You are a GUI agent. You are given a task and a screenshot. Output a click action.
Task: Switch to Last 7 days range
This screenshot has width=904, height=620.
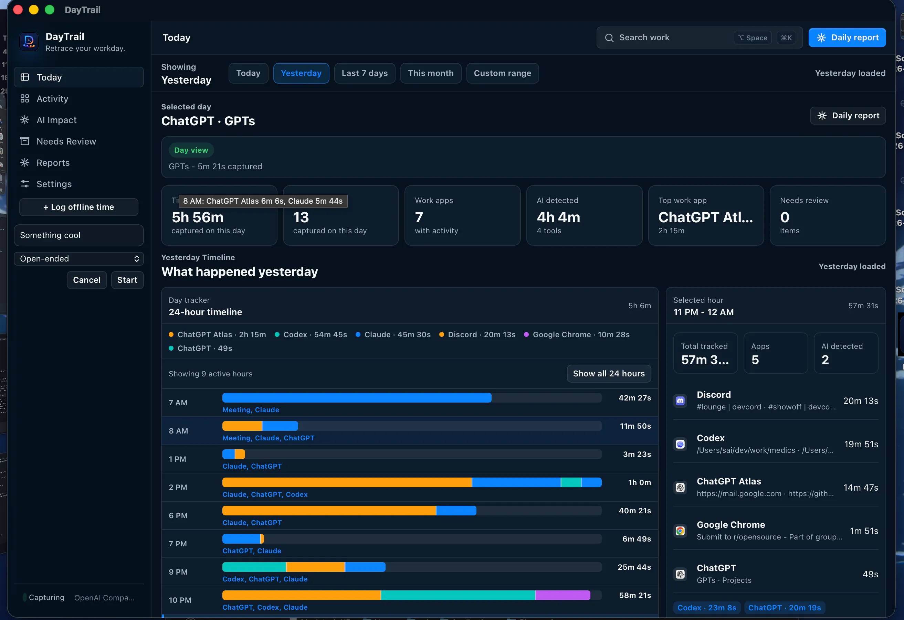coord(365,74)
